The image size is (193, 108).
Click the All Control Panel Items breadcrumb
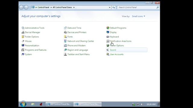(62, 7)
